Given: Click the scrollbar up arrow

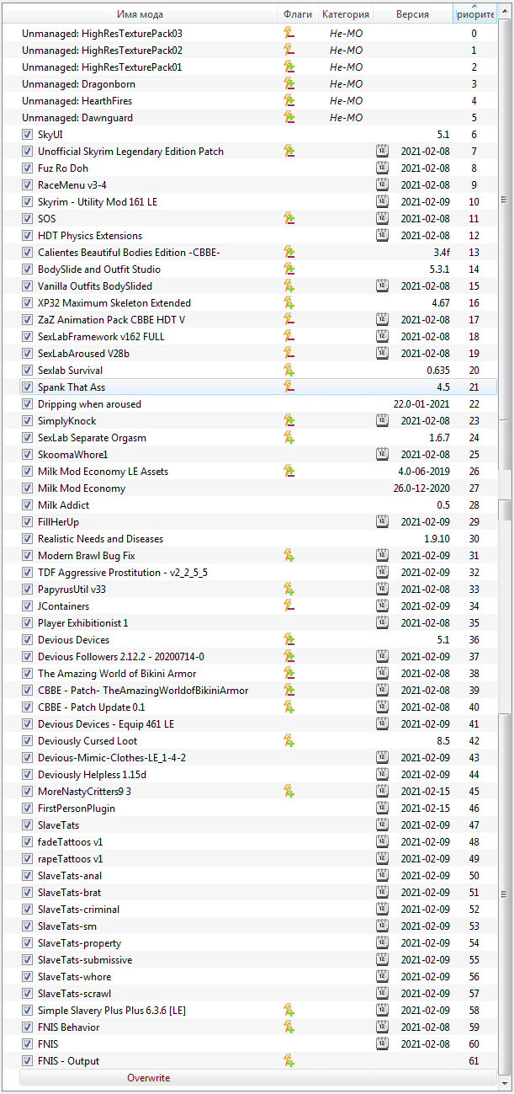Looking at the screenshot, I should tap(504, 11).
